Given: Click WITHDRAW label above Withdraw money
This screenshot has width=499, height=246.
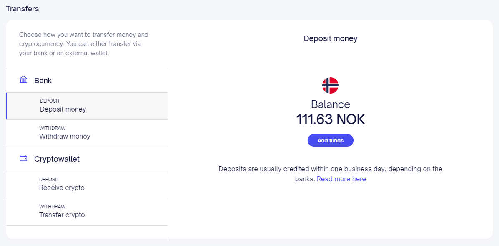Looking at the screenshot, I should pyautogui.click(x=52, y=128).
